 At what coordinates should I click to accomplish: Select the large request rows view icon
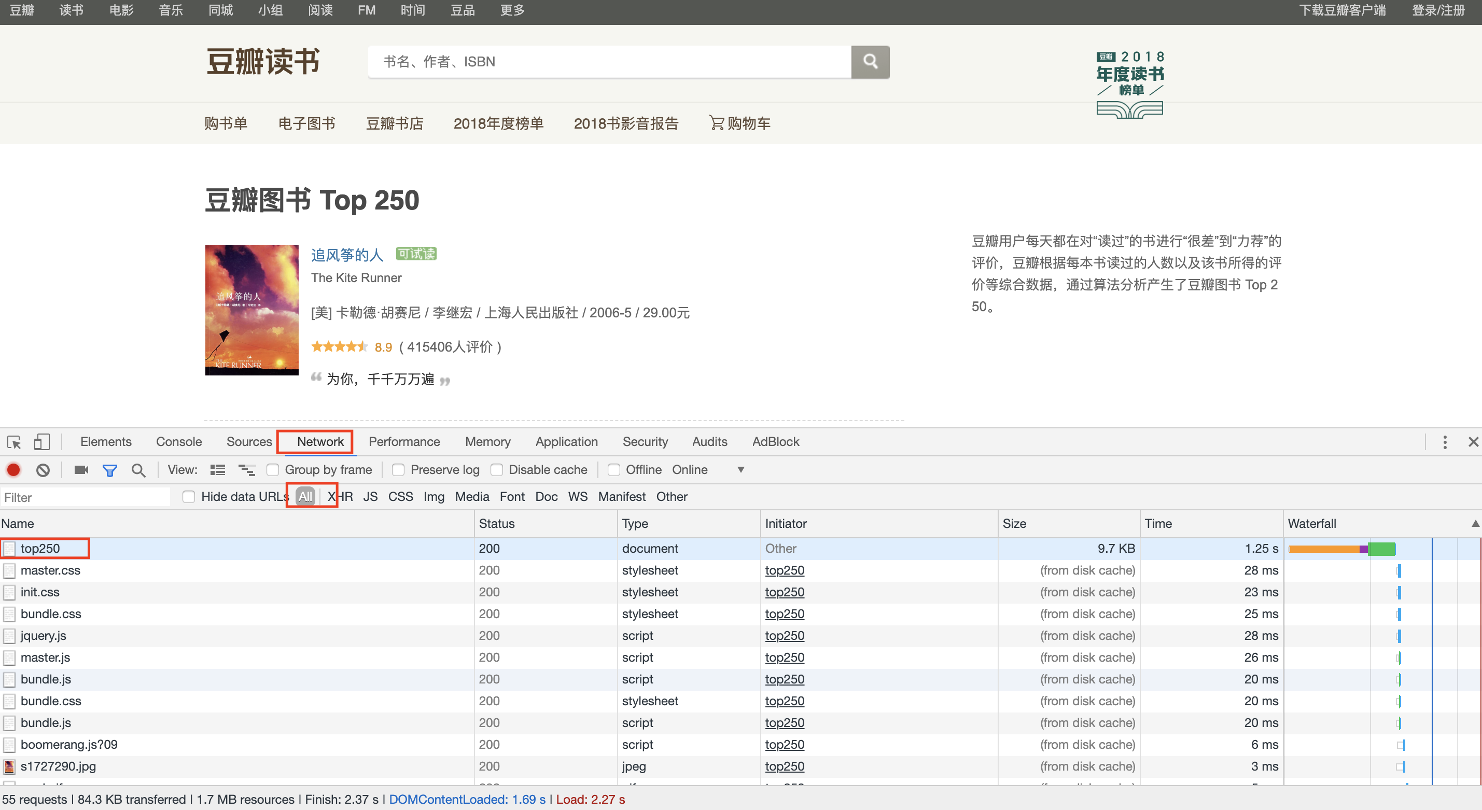[x=217, y=470]
